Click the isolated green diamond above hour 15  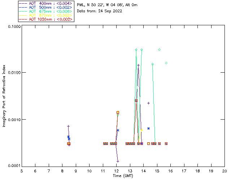coord(159,50)
